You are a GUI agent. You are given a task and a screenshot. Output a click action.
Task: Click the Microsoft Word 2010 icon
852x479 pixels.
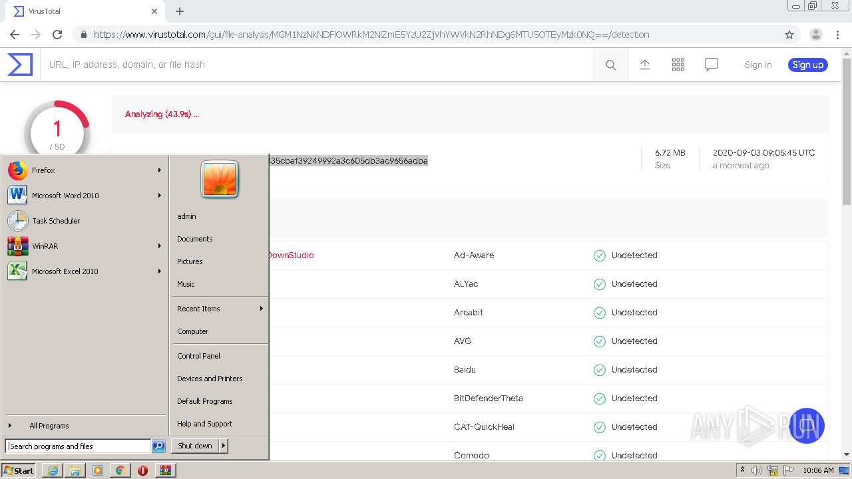click(x=17, y=196)
